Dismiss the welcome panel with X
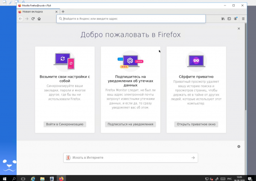Screen dimensions: 256x181 (x=239, y=29)
